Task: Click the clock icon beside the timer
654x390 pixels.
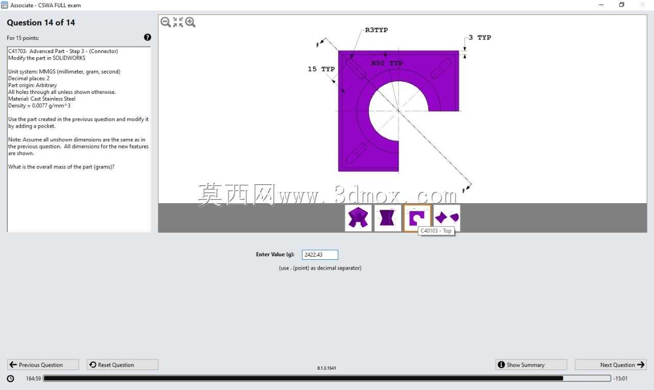Action: [x=11, y=378]
